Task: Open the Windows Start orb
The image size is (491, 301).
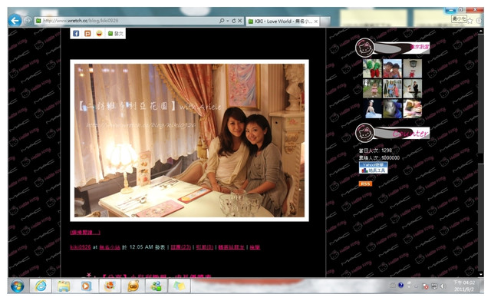Action: [x=18, y=286]
